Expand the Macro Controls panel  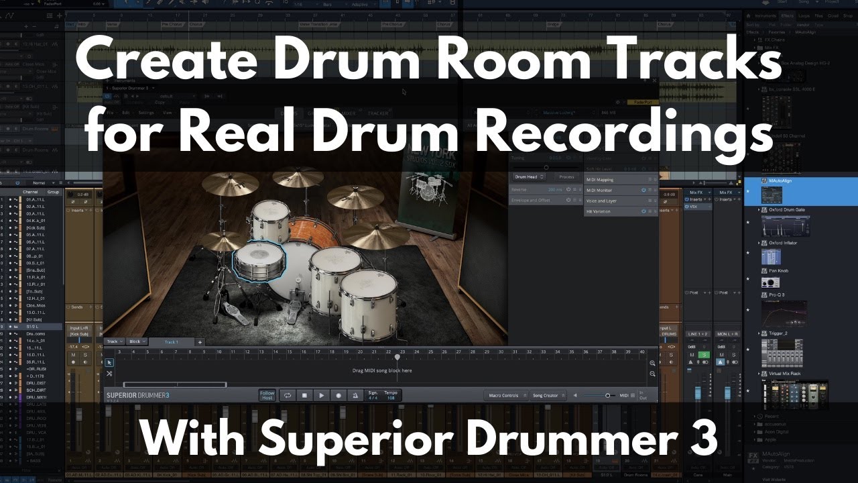click(x=505, y=396)
